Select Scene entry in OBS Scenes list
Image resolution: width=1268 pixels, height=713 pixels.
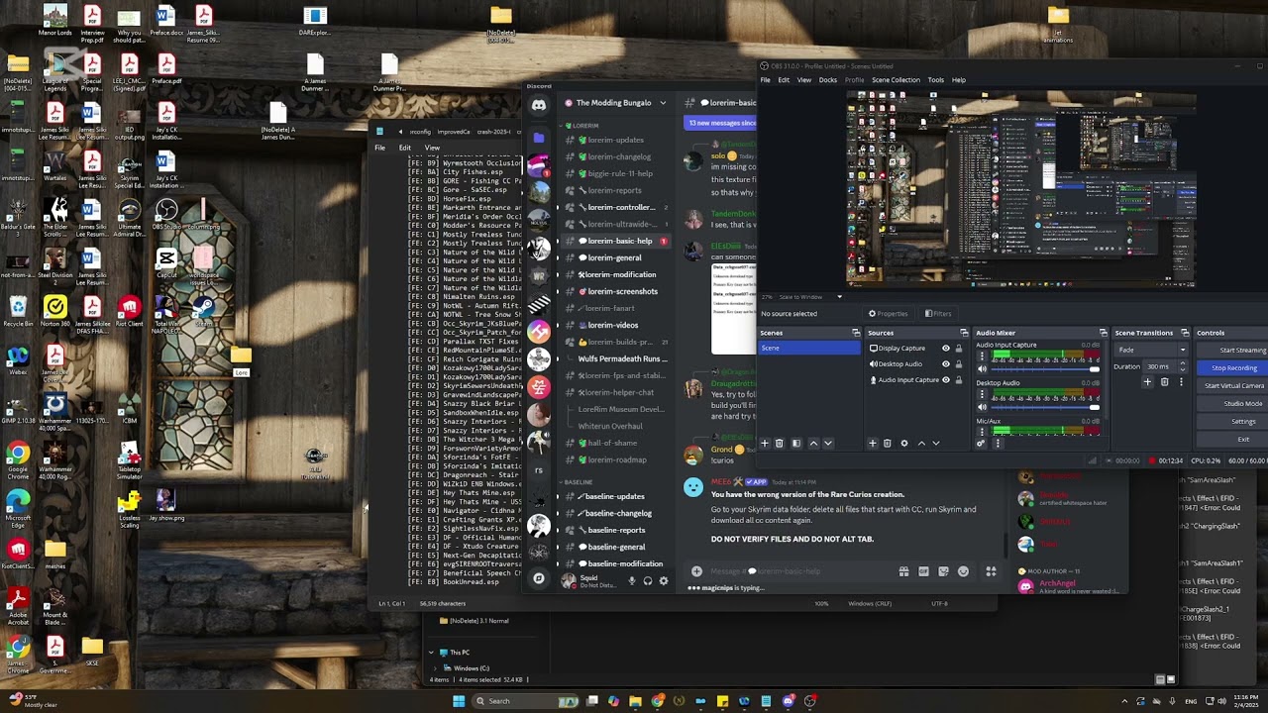click(809, 348)
